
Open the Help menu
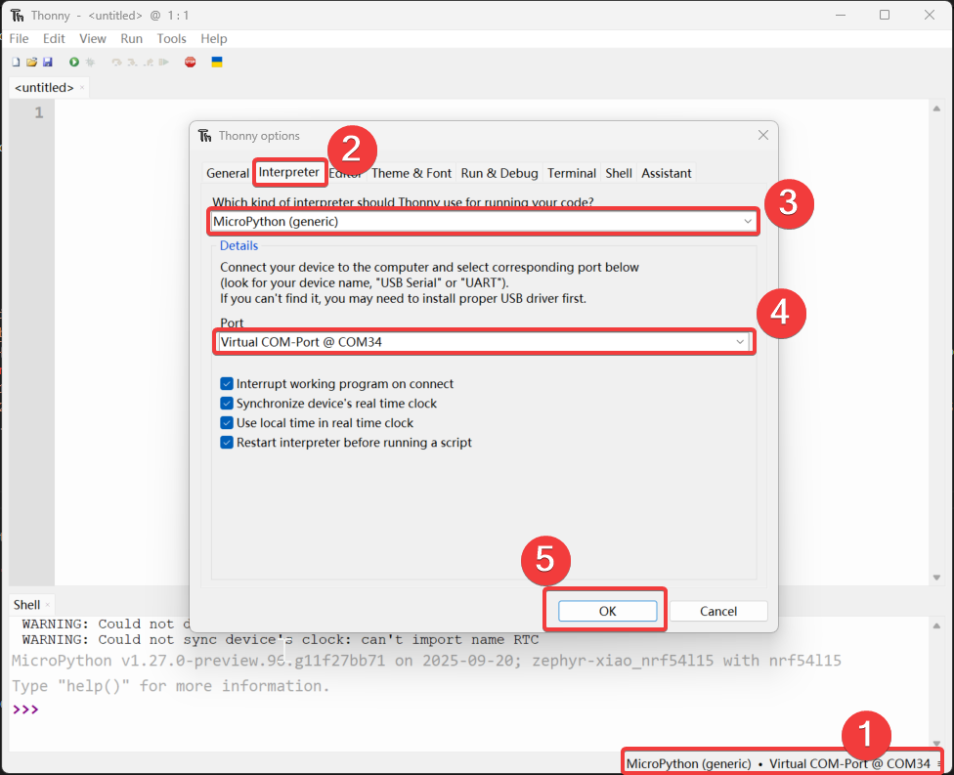(x=213, y=38)
